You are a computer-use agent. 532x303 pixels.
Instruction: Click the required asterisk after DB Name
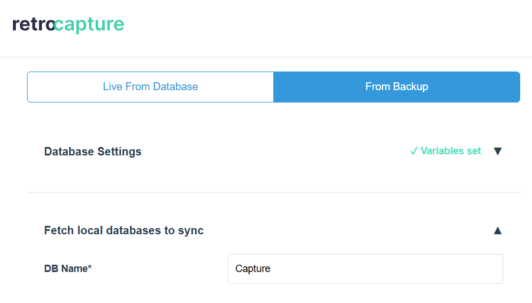[x=90, y=268]
